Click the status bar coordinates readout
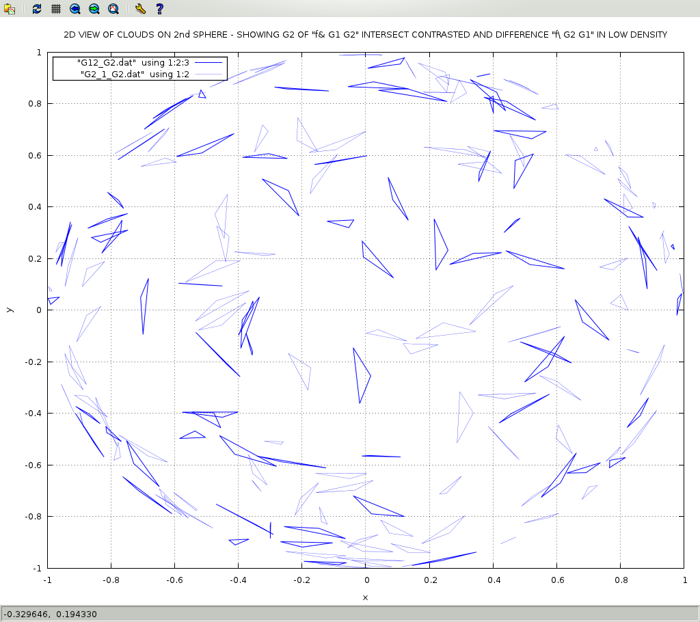Screen dimensions: 700x622 tap(51, 614)
